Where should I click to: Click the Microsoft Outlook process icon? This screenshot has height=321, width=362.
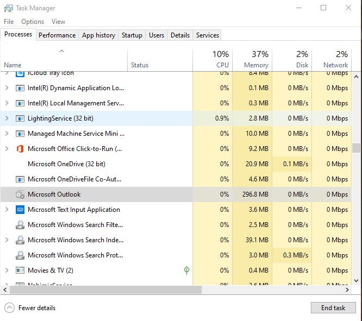[x=20, y=194]
